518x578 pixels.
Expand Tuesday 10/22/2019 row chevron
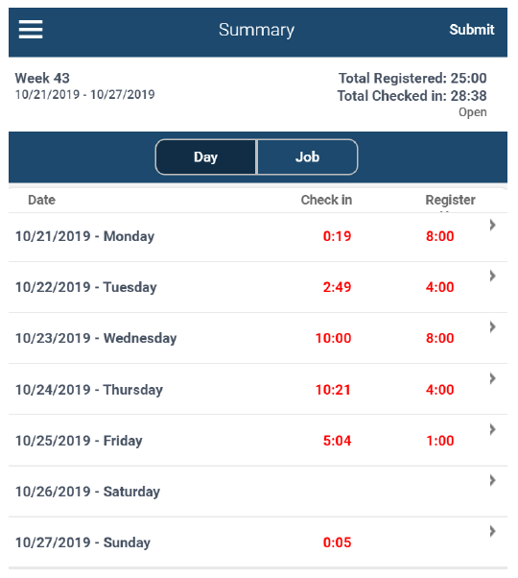click(x=493, y=276)
